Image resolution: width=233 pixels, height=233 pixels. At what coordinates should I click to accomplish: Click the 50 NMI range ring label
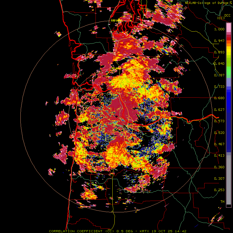click(x=116, y=69)
